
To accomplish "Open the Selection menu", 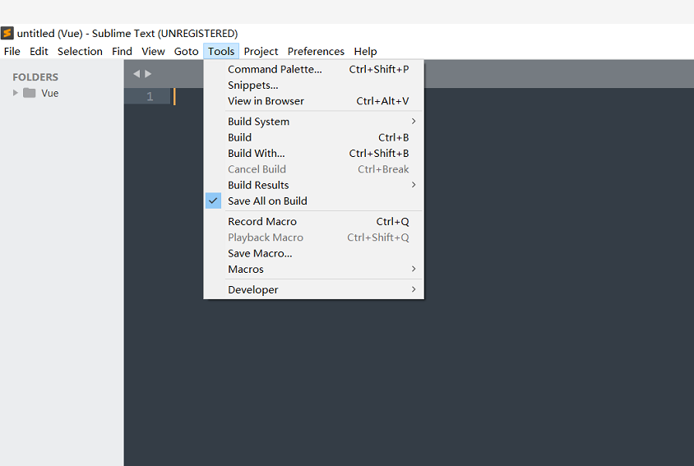I will pos(80,51).
